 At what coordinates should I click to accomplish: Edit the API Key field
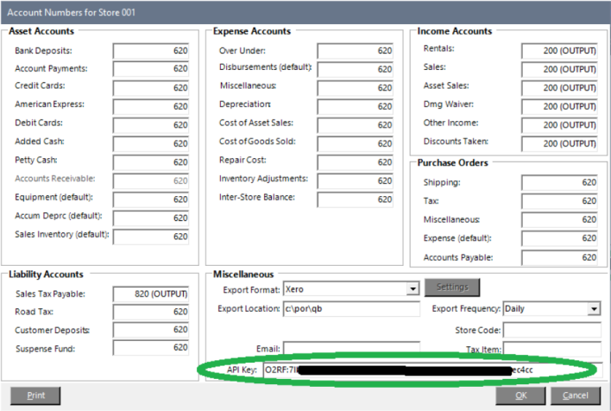(433, 370)
